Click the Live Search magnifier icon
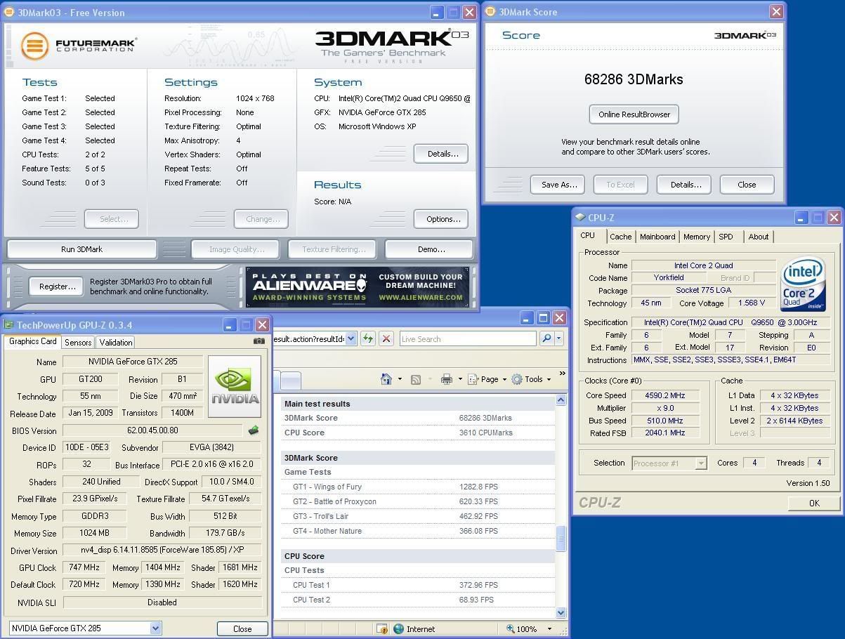 (x=546, y=338)
